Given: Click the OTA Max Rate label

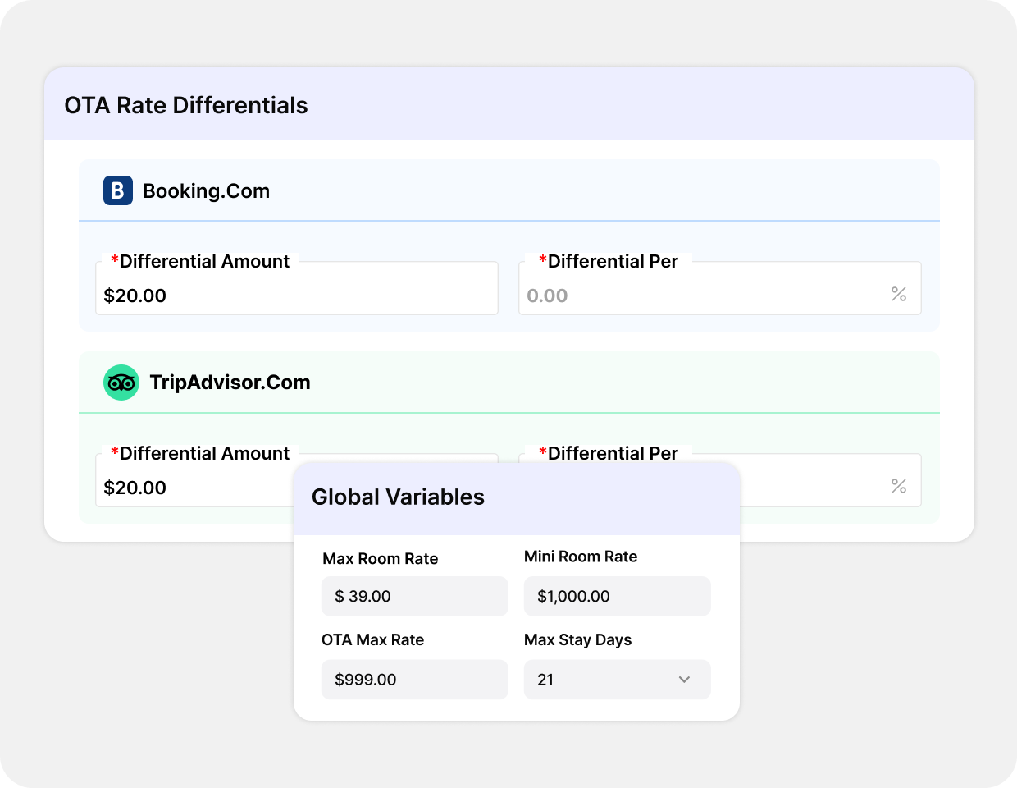Looking at the screenshot, I should click(x=373, y=639).
